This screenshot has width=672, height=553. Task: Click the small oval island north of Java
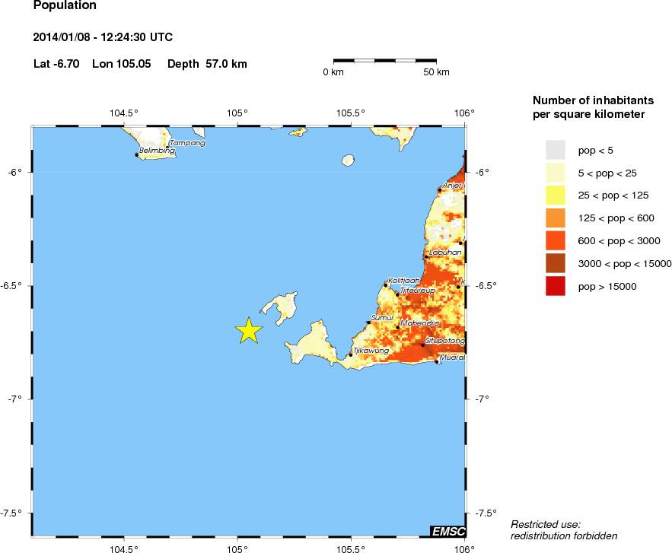(349, 160)
